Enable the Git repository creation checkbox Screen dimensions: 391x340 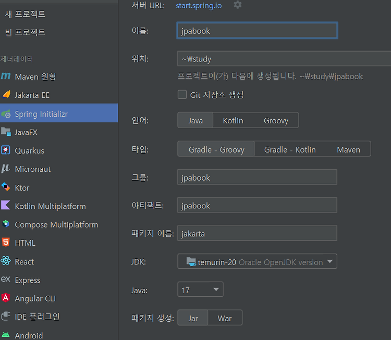(x=182, y=95)
